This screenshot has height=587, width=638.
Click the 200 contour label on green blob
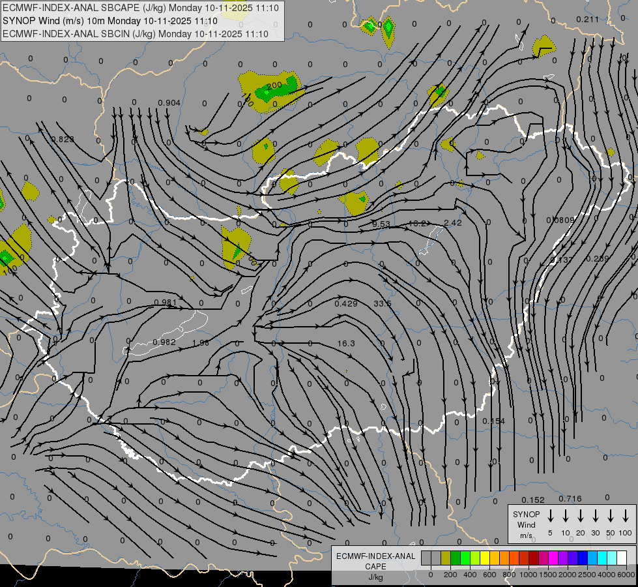point(274,85)
